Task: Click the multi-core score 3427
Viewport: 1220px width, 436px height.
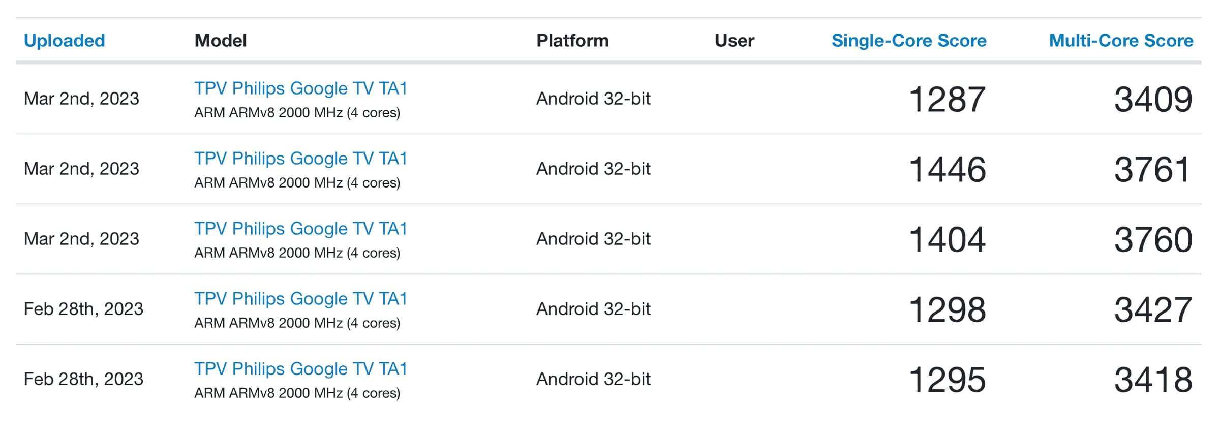Action: [x=1153, y=309]
